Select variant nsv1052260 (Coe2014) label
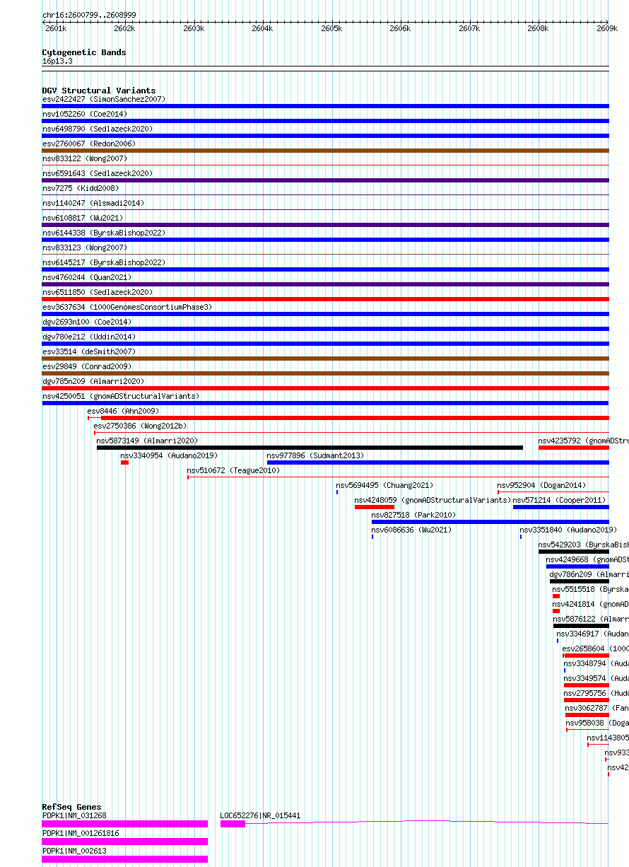 (x=85, y=114)
